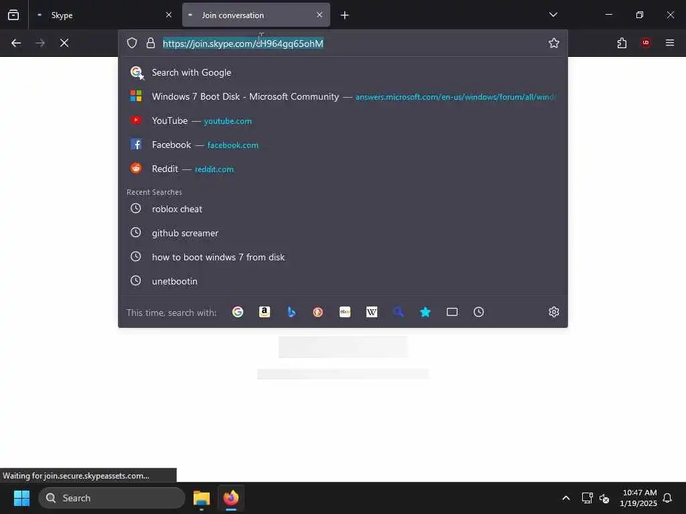View site security padlock info
The height and width of the screenshot is (514, 686).
(151, 43)
